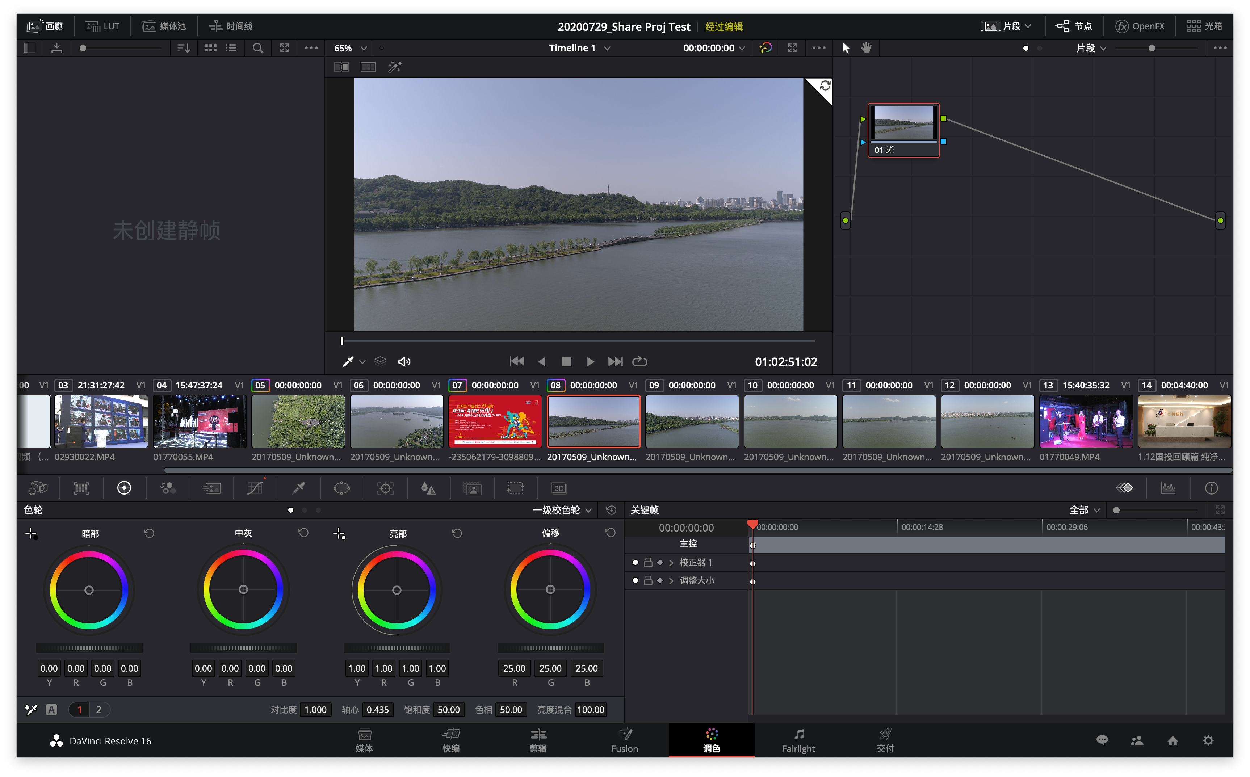
Task: Open the LUT panel button
Action: pos(102,26)
